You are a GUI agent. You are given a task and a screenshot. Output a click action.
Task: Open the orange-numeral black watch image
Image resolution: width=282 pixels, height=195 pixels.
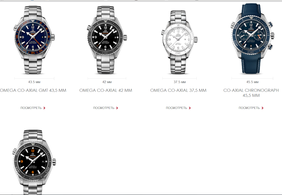[34, 162]
